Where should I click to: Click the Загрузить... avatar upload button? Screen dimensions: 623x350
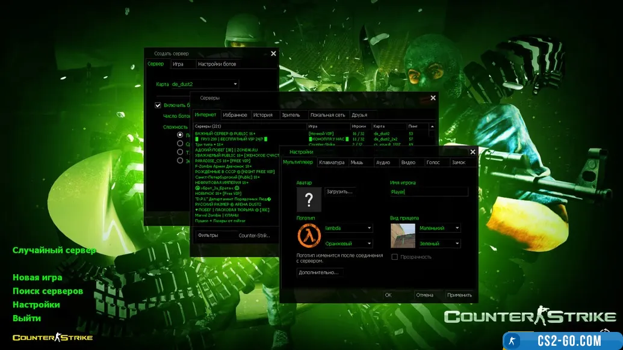point(339,192)
